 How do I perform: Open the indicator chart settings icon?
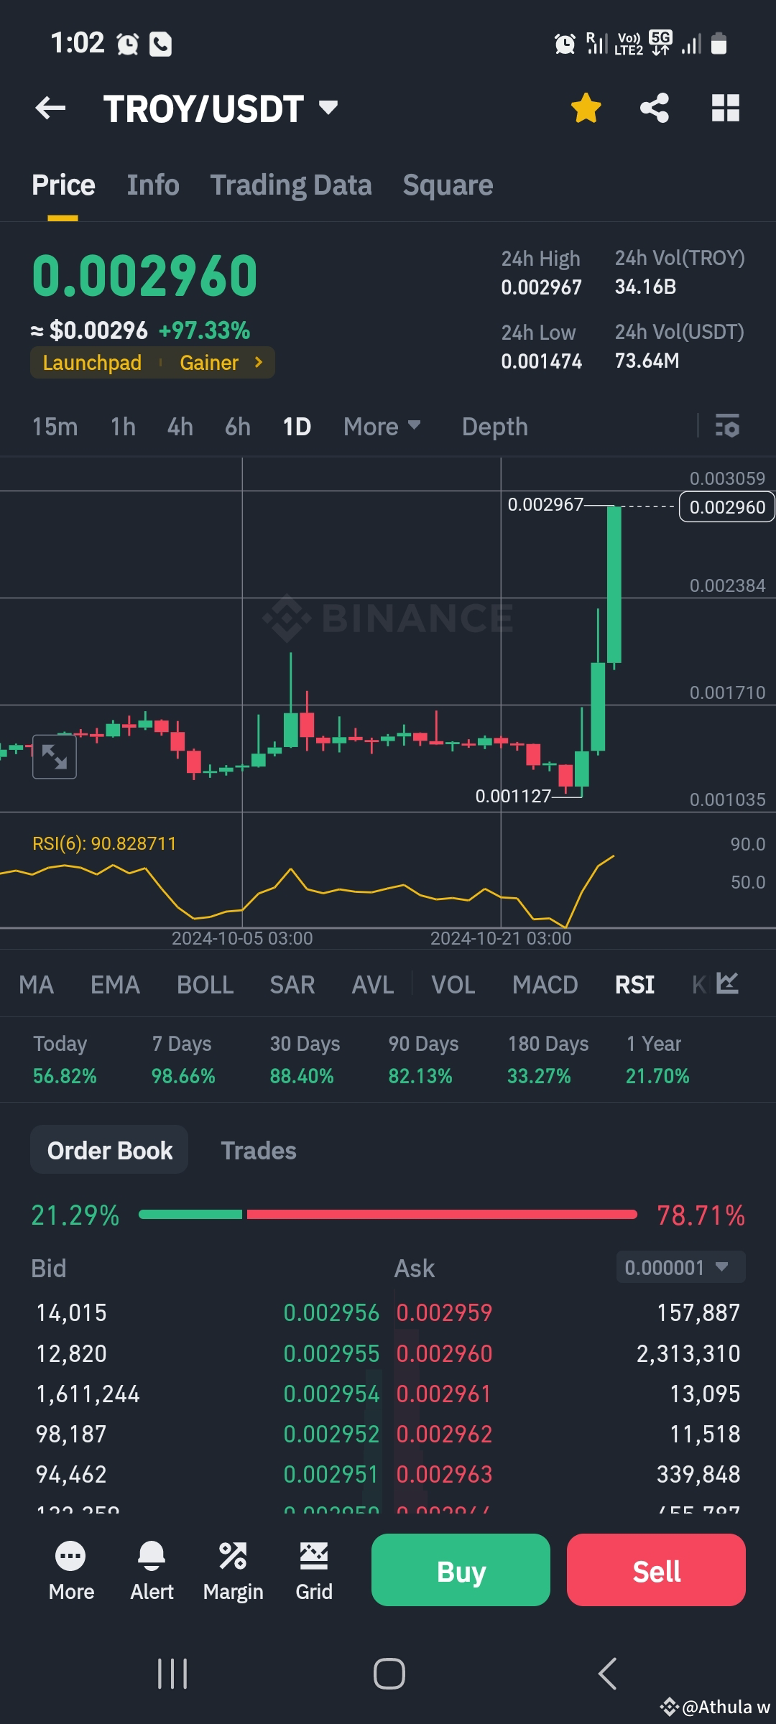pyautogui.click(x=727, y=983)
